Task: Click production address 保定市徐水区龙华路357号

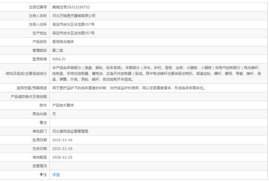Action: tap(74, 33)
